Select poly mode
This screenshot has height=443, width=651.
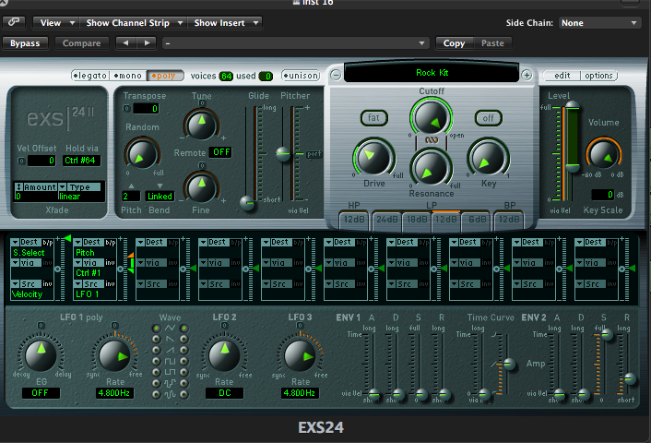(x=165, y=76)
